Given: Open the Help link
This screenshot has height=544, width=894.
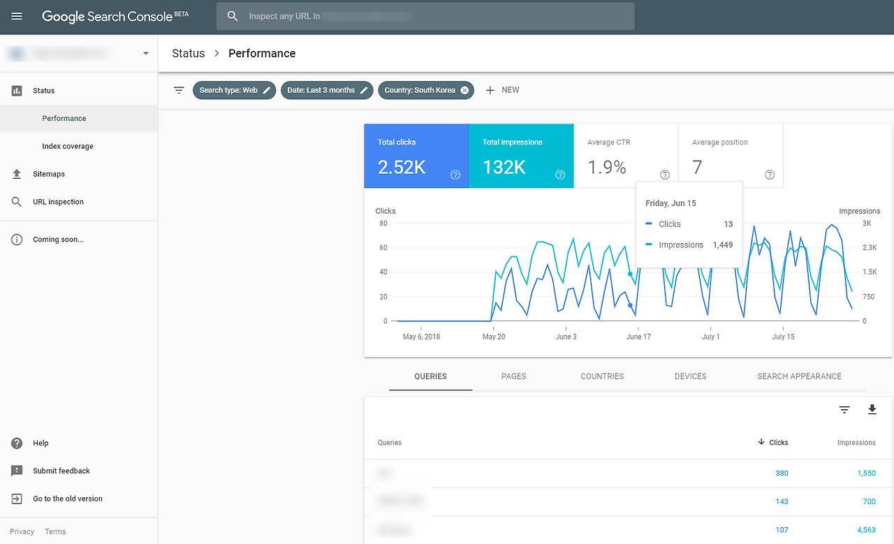Looking at the screenshot, I should (41, 443).
